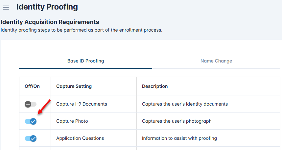Select the Capture Photo setting label
The width and height of the screenshot is (282, 150).
pos(72,121)
